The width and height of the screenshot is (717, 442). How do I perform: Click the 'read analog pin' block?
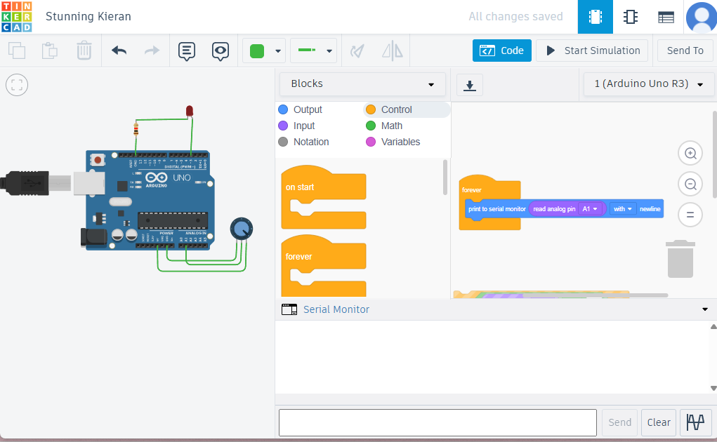click(554, 209)
